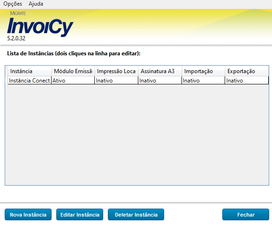Select the Inativo cell under Assinatura A3
Viewport: 272px width, 225px height.
point(160,81)
